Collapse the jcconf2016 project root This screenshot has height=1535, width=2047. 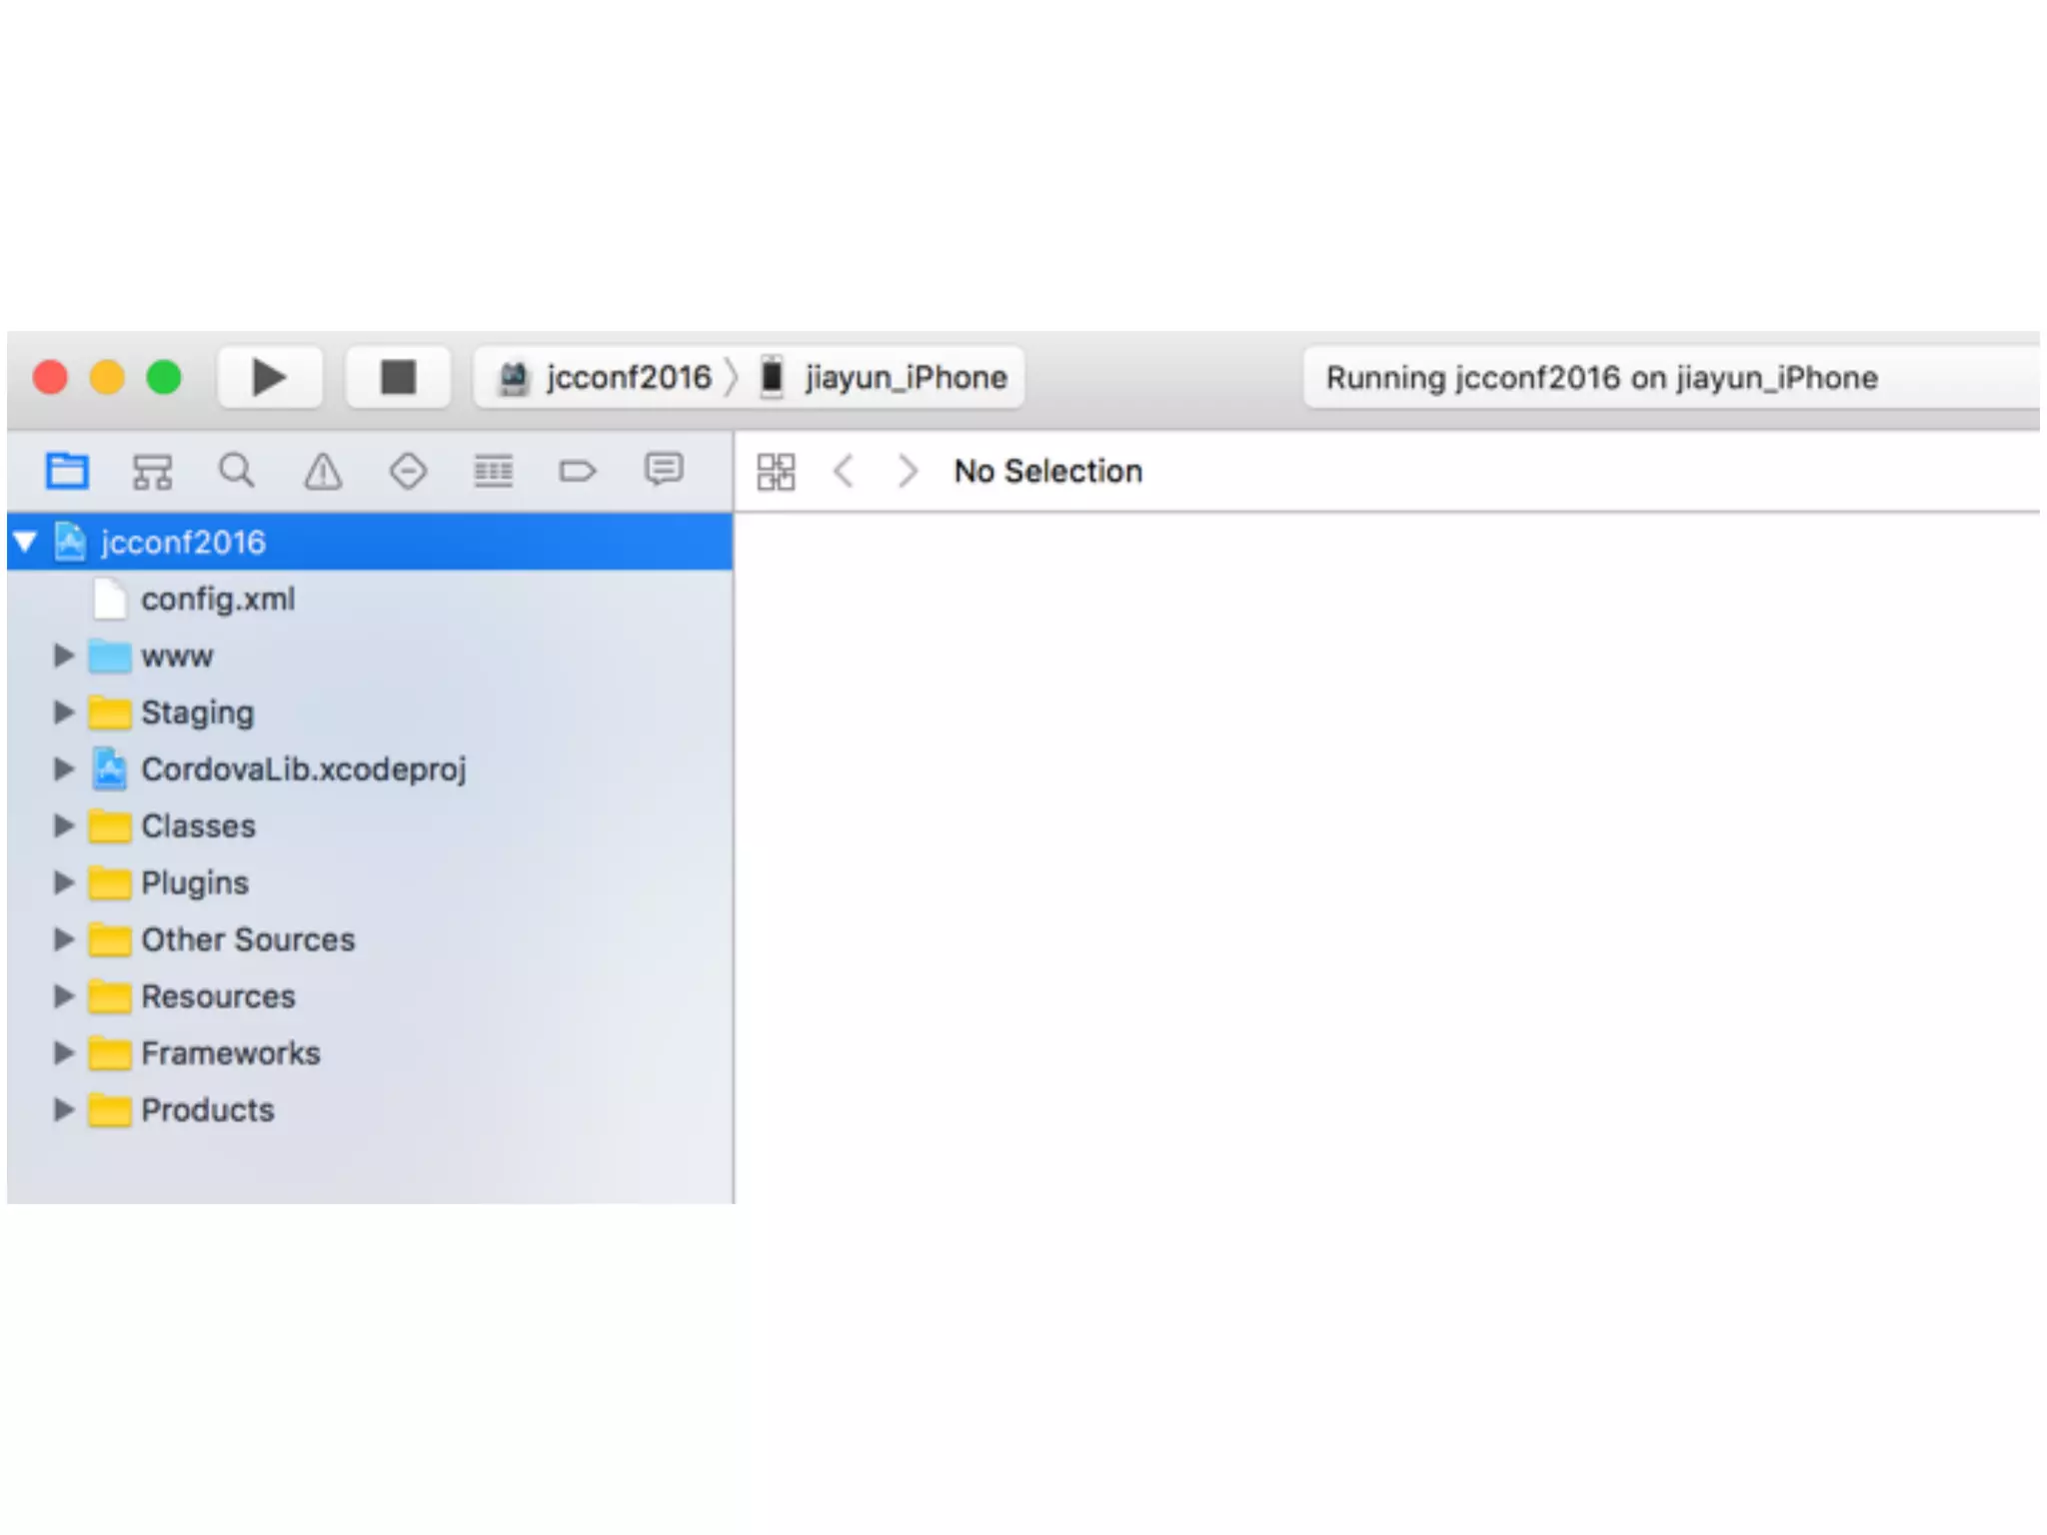(x=25, y=543)
